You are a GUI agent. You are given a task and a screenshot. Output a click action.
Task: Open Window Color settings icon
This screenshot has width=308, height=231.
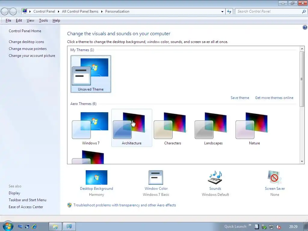coord(156,177)
